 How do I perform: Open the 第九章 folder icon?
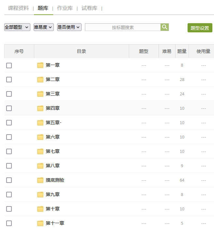coord(40,194)
